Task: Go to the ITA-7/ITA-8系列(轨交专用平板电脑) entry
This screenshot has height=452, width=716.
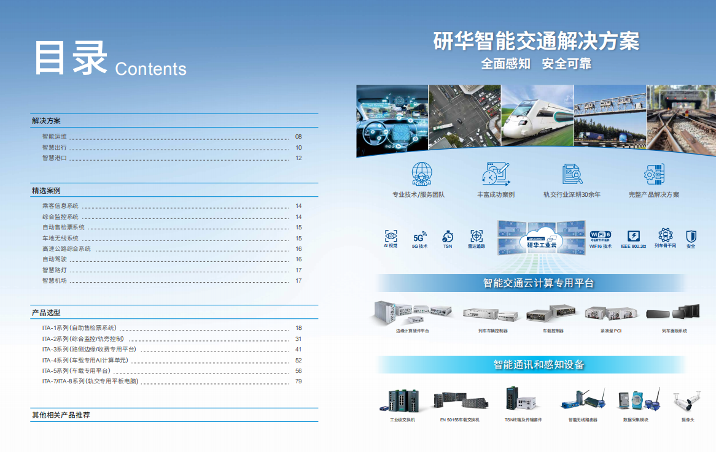Action: 172,381
